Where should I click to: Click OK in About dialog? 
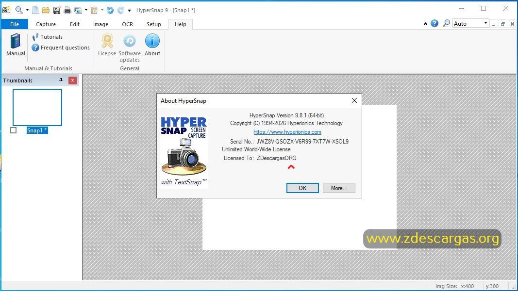[302, 188]
